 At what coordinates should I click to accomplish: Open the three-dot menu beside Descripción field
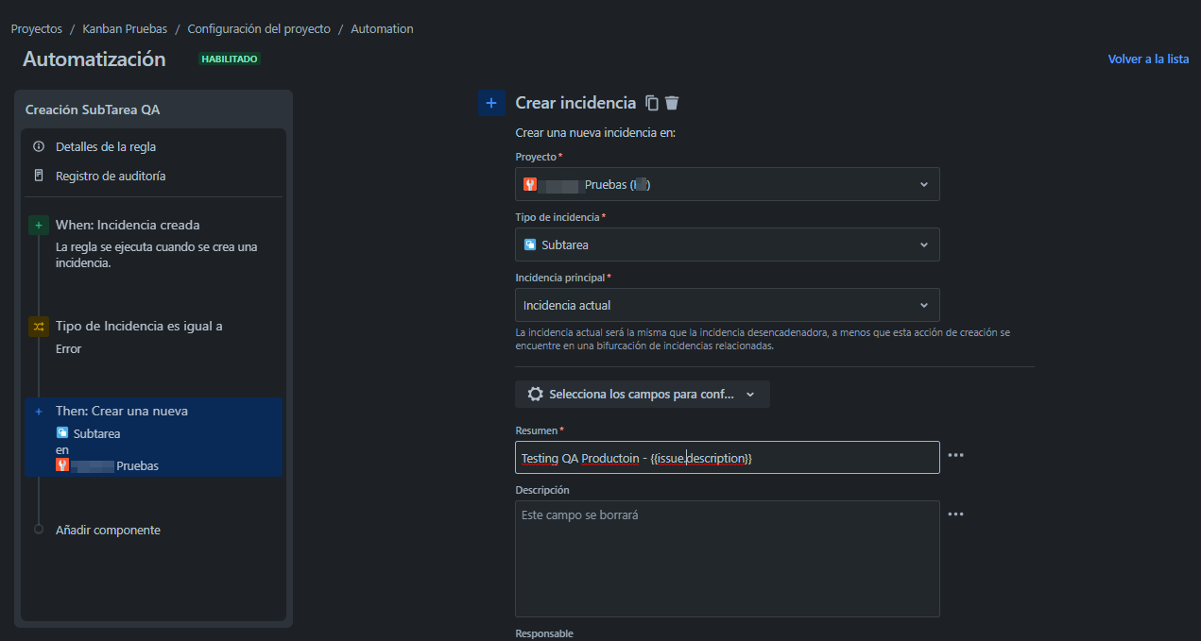click(x=955, y=514)
